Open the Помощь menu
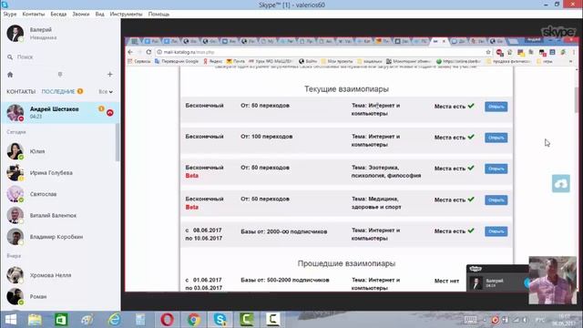Viewport: 583px width, 328px height. click(x=159, y=14)
